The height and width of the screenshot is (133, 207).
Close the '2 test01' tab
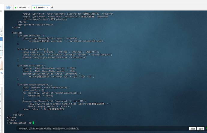point(47,8)
